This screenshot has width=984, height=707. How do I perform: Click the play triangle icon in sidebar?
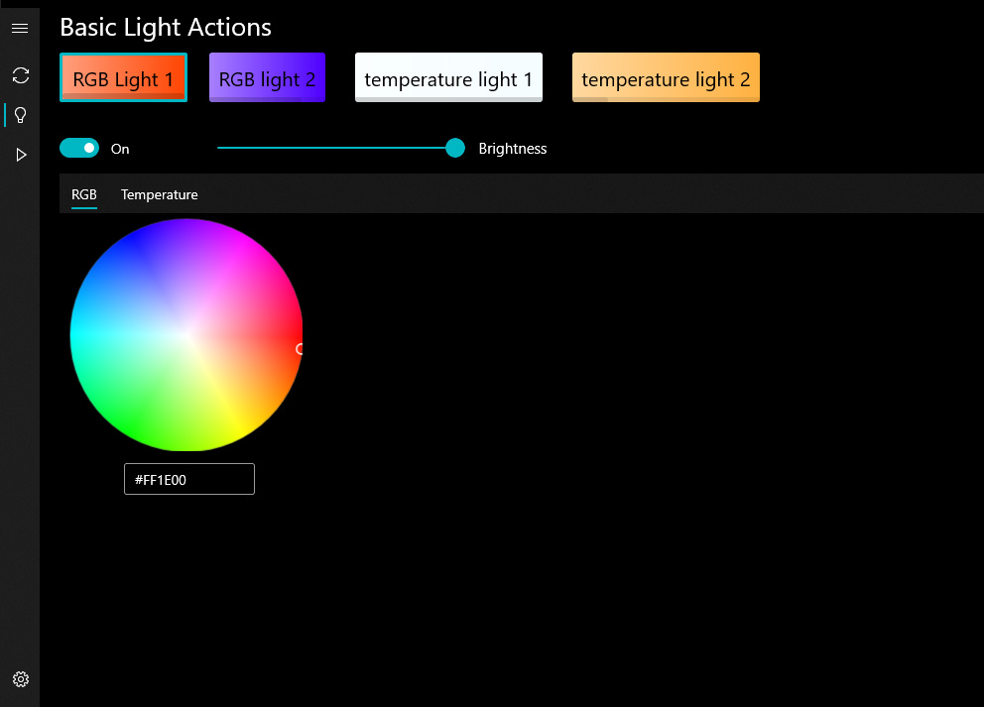(20, 155)
